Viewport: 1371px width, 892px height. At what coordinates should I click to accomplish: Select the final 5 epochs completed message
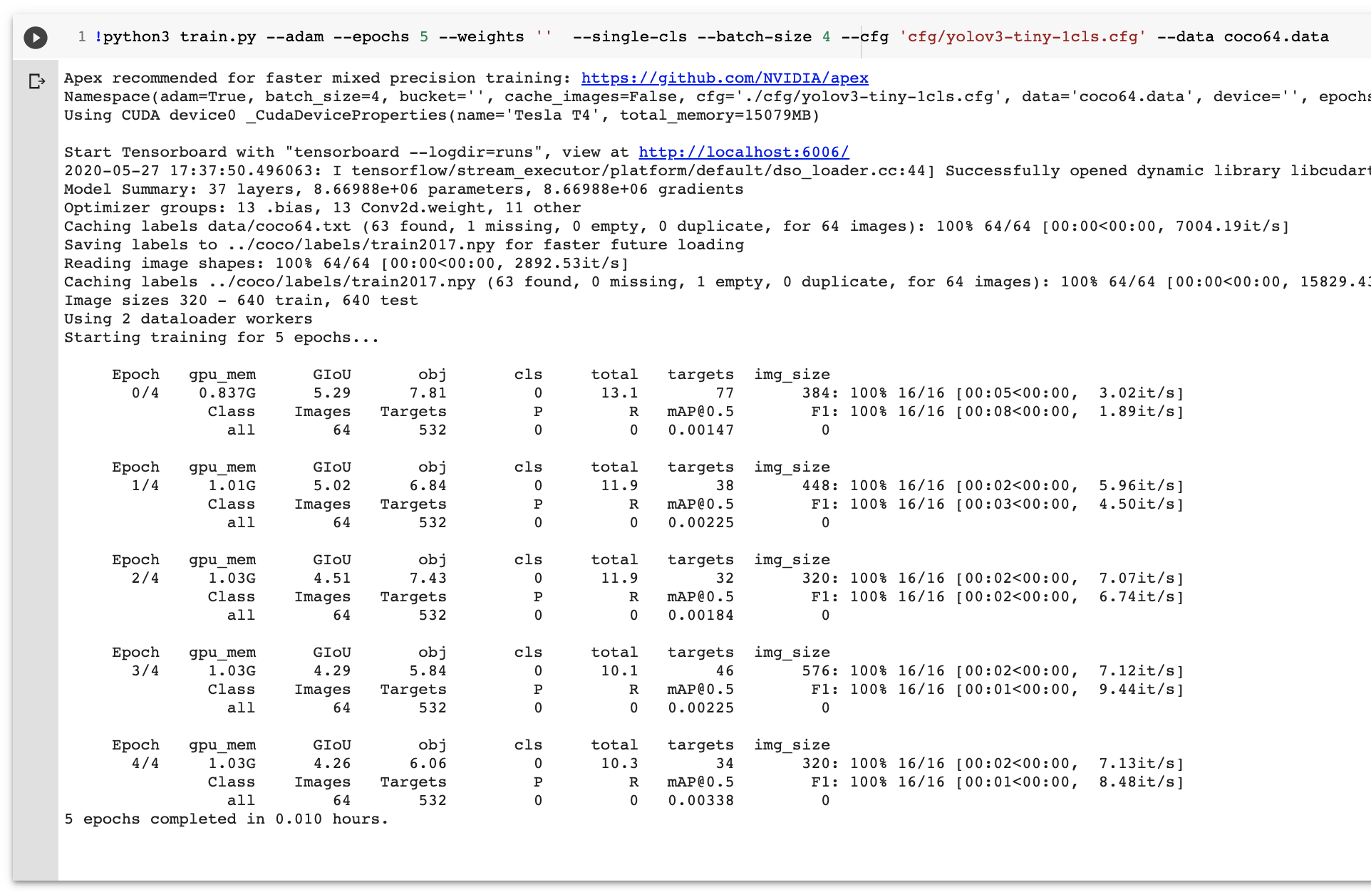click(x=225, y=819)
